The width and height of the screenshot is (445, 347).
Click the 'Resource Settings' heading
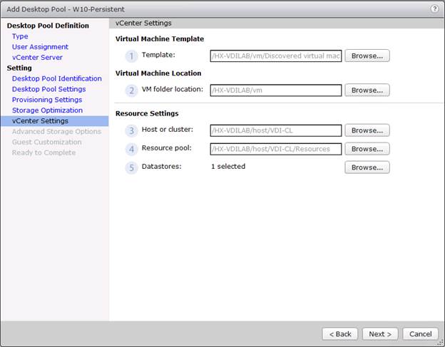(147, 113)
